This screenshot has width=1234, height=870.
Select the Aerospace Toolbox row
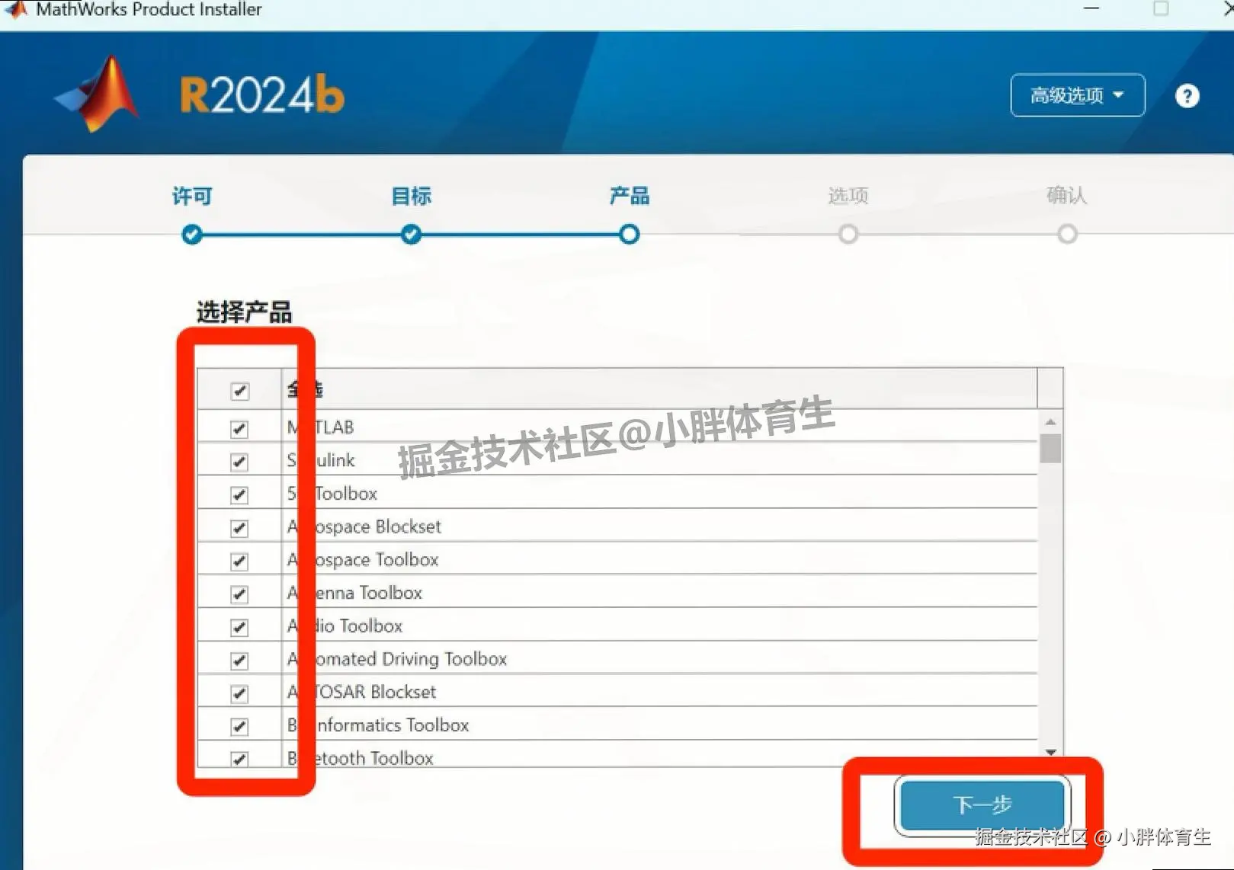[x=364, y=559]
